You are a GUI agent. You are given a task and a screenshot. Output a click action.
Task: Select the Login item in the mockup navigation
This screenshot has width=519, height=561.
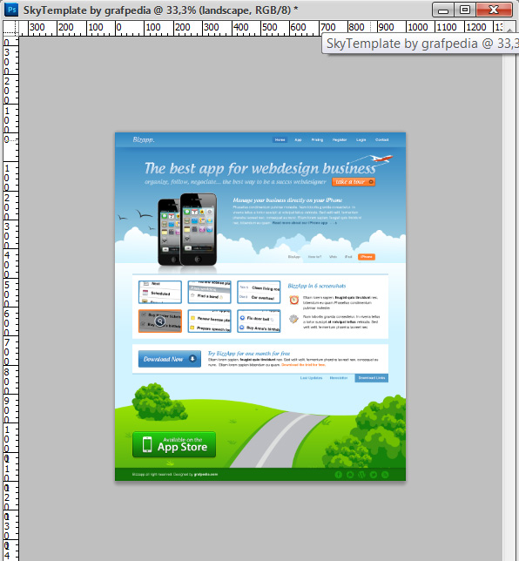361,140
